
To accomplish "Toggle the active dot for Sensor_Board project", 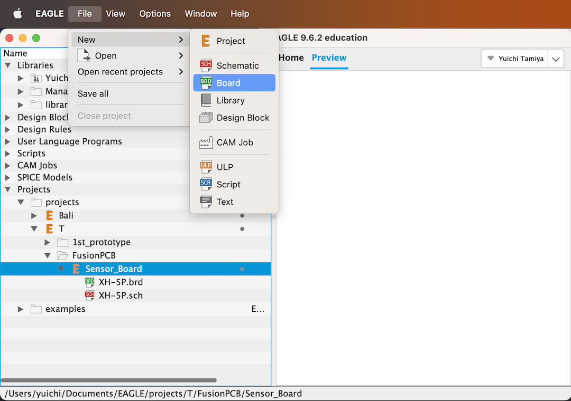I will (x=242, y=269).
